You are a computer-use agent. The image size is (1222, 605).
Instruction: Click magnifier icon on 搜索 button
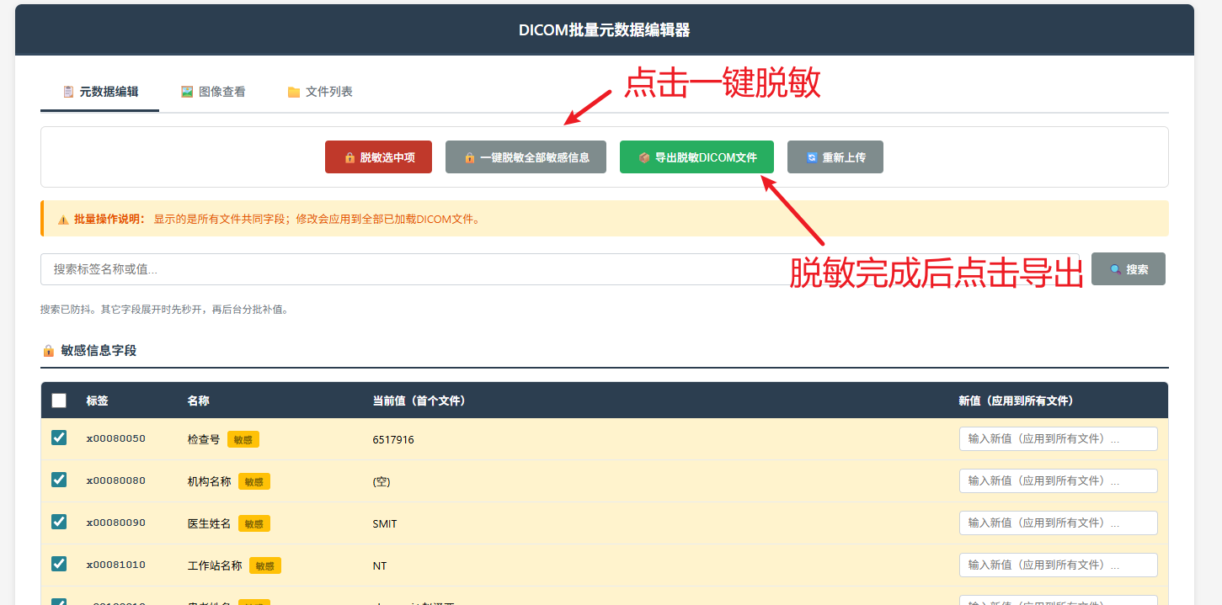pyautogui.click(x=1115, y=269)
